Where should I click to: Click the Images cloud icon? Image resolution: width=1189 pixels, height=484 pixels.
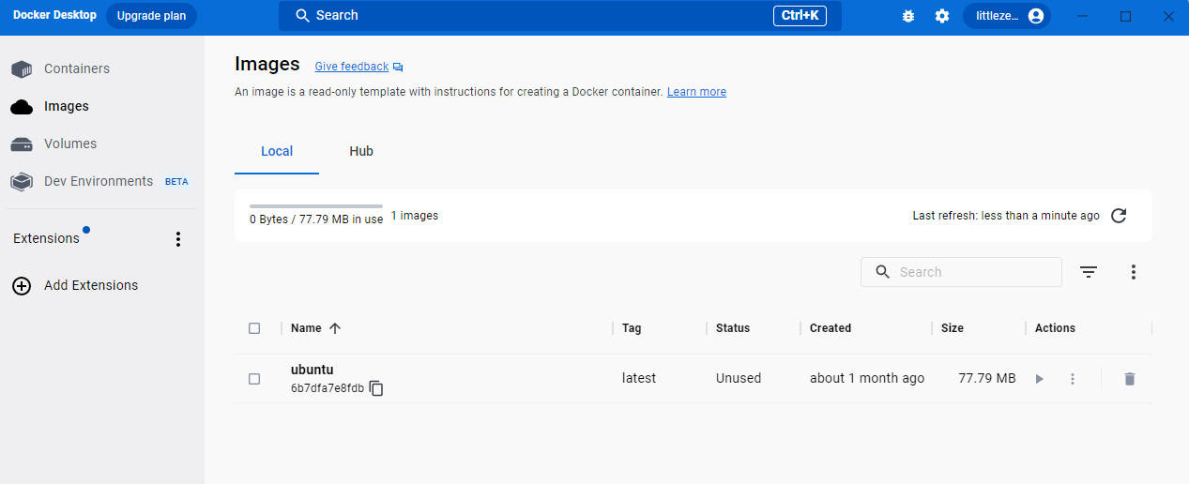tap(22, 107)
